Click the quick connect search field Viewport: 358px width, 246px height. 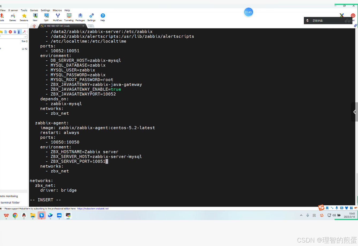coord(14,26)
